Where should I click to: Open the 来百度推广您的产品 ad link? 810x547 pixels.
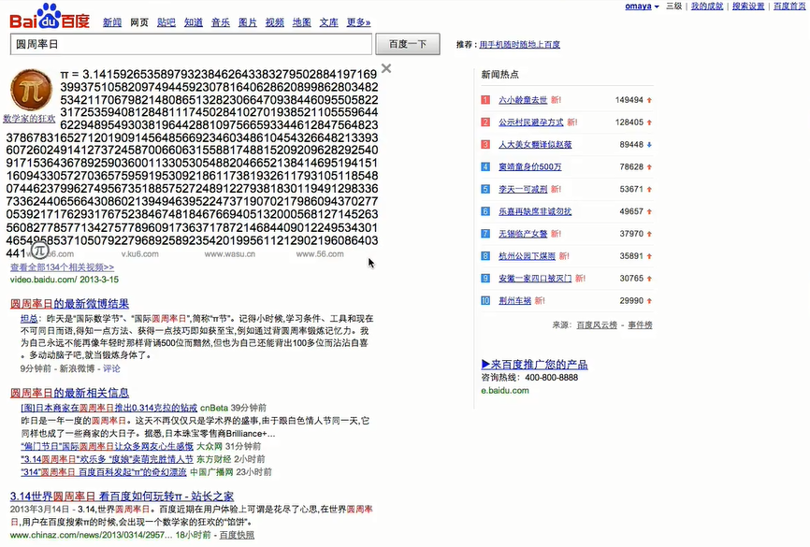click(x=535, y=365)
